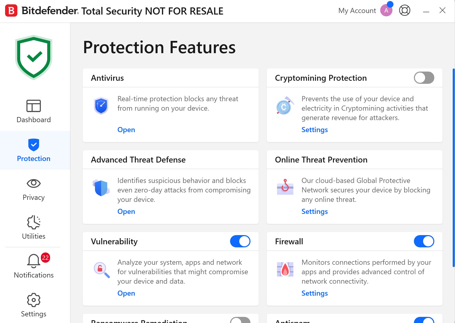Open Online Threat Prevention Settings link
455x323 pixels.
tap(315, 212)
